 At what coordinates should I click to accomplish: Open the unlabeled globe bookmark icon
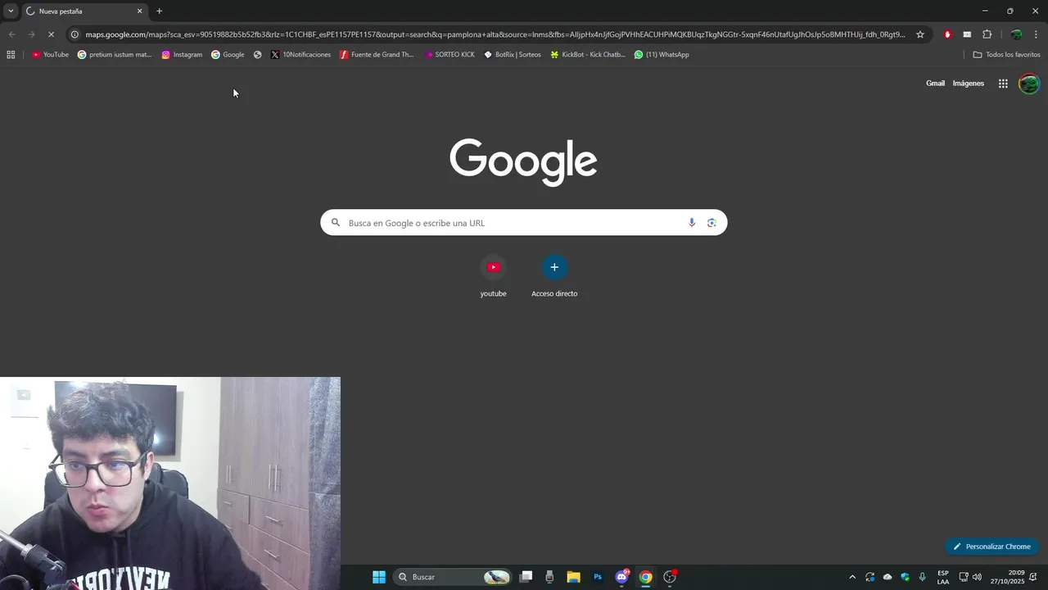point(258,55)
